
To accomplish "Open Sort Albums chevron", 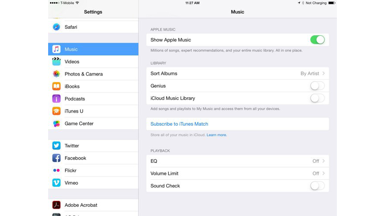I will 324,73.
